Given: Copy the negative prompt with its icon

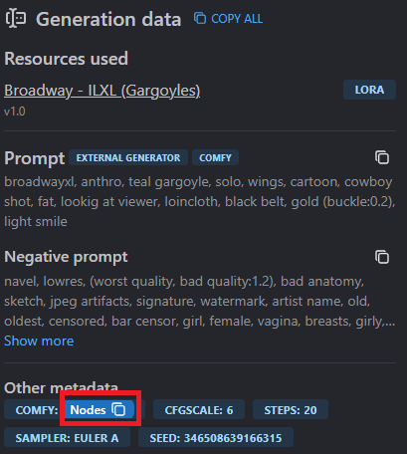Looking at the screenshot, I should click(382, 257).
